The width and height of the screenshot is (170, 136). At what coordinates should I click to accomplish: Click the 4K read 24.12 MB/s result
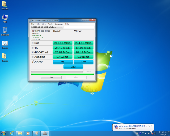pos(62,48)
